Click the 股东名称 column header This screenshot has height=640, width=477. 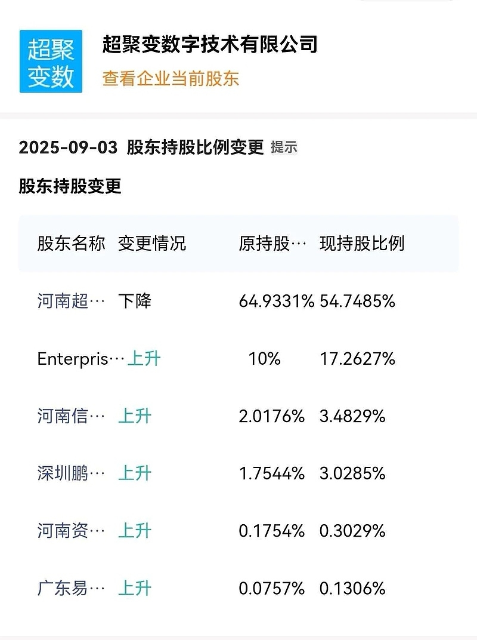point(71,243)
